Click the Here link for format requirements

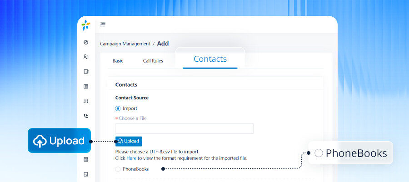131,158
